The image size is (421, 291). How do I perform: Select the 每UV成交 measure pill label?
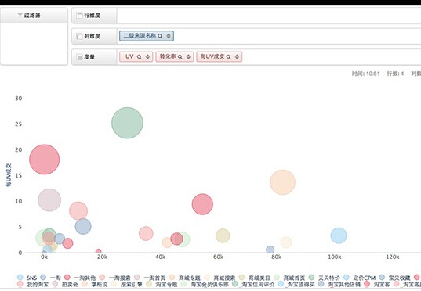point(212,56)
